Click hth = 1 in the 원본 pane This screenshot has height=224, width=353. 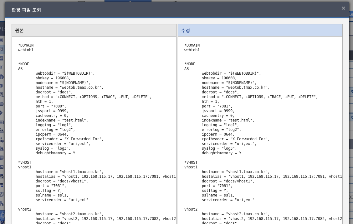44,102
